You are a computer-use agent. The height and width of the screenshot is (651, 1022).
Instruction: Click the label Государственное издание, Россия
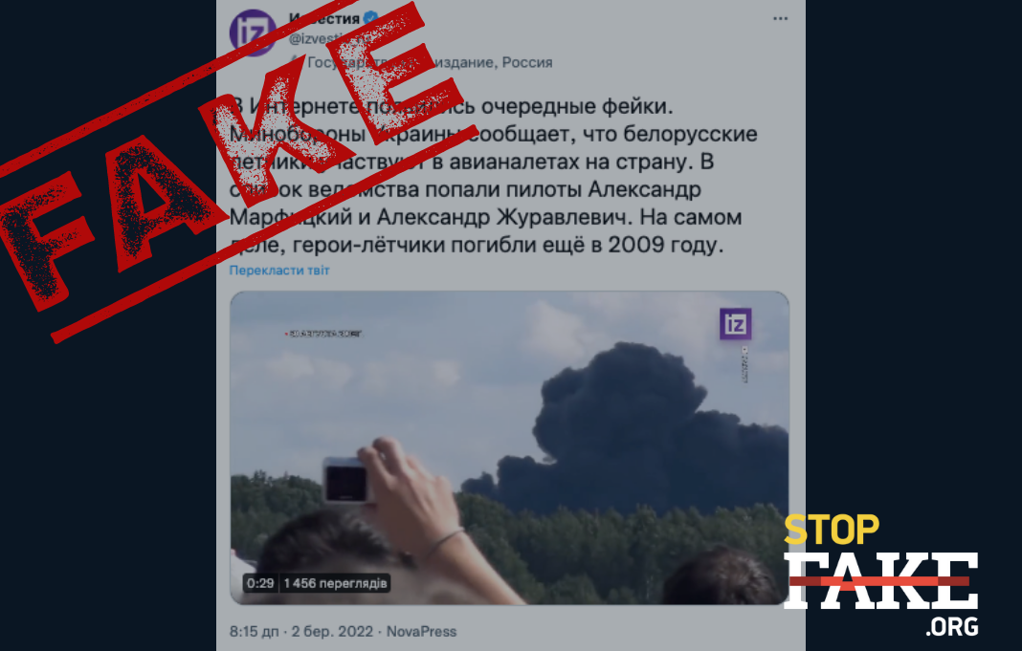[430, 62]
